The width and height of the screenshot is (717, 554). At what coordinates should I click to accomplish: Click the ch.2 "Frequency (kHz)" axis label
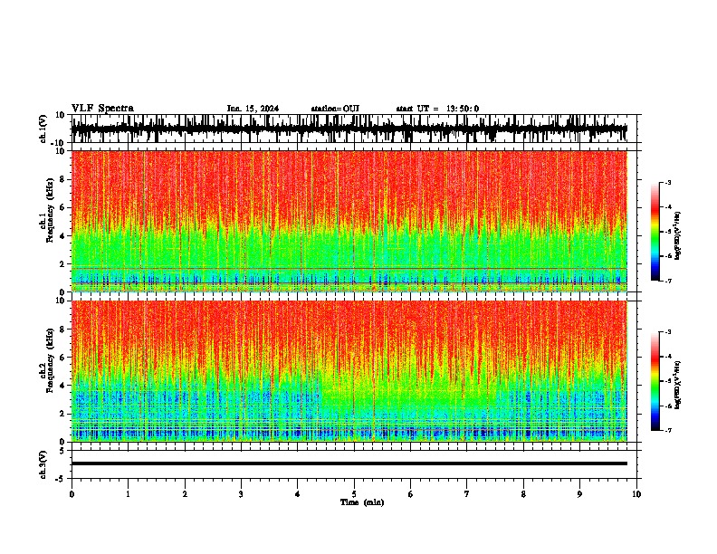[50, 360]
